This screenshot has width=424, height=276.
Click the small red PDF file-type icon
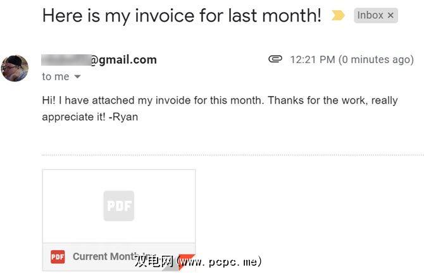pos(58,256)
